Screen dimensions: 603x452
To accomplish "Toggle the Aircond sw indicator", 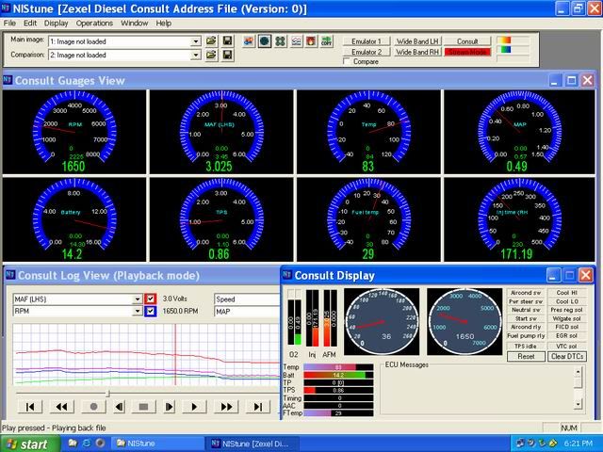I will (526, 293).
